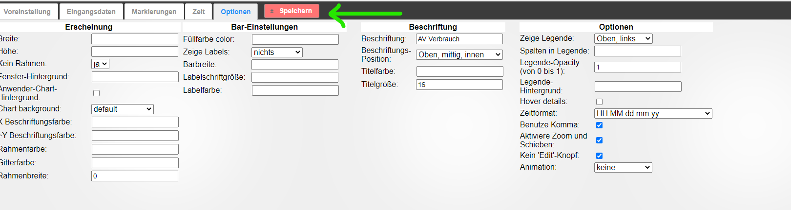Open the Kein Rahmen dropdown
Image resolution: width=791 pixels, height=210 pixels.
[100, 64]
